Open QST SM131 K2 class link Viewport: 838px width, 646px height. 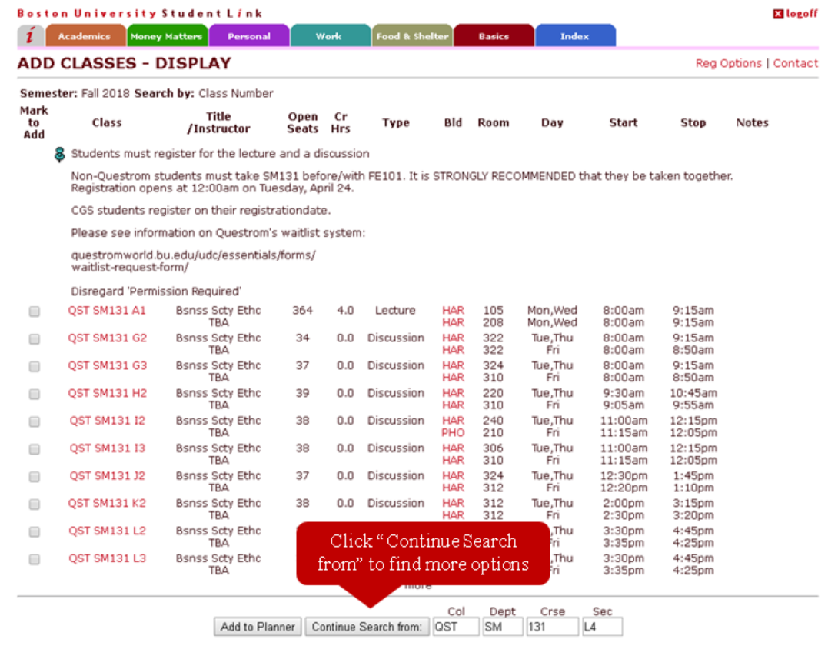[107, 503]
